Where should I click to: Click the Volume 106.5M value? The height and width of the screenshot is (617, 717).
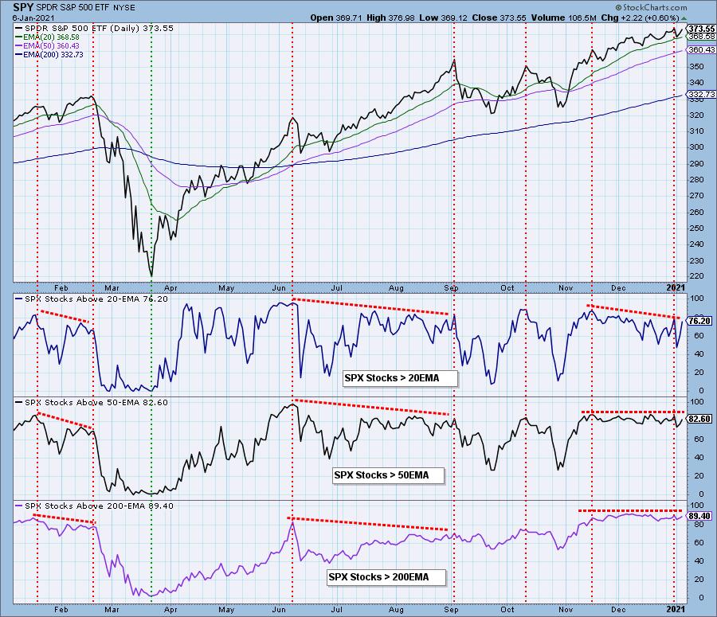point(564,18)
